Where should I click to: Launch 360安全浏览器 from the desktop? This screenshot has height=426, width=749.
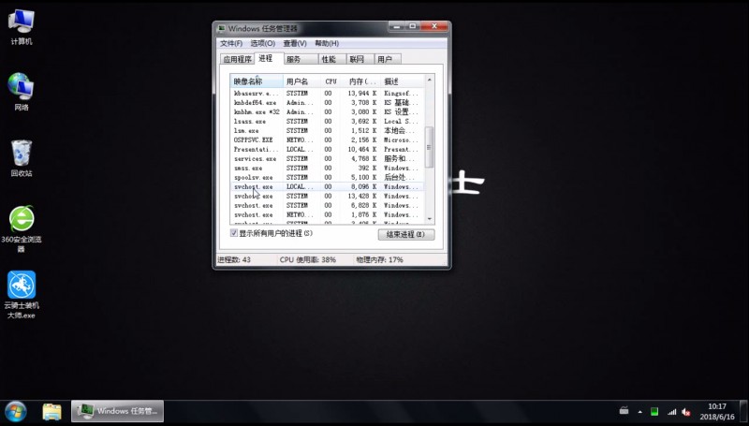pos(22,228)
